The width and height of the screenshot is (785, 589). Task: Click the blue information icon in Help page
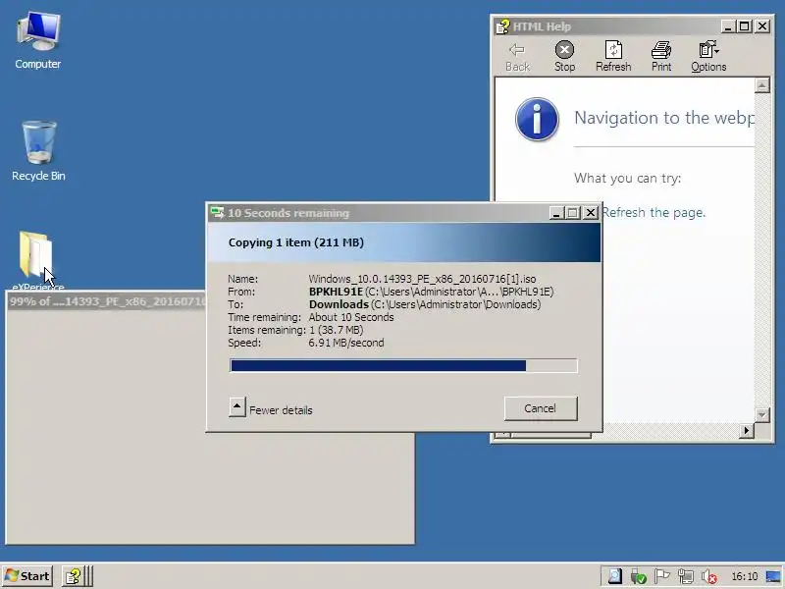click(x=537, y=119)
